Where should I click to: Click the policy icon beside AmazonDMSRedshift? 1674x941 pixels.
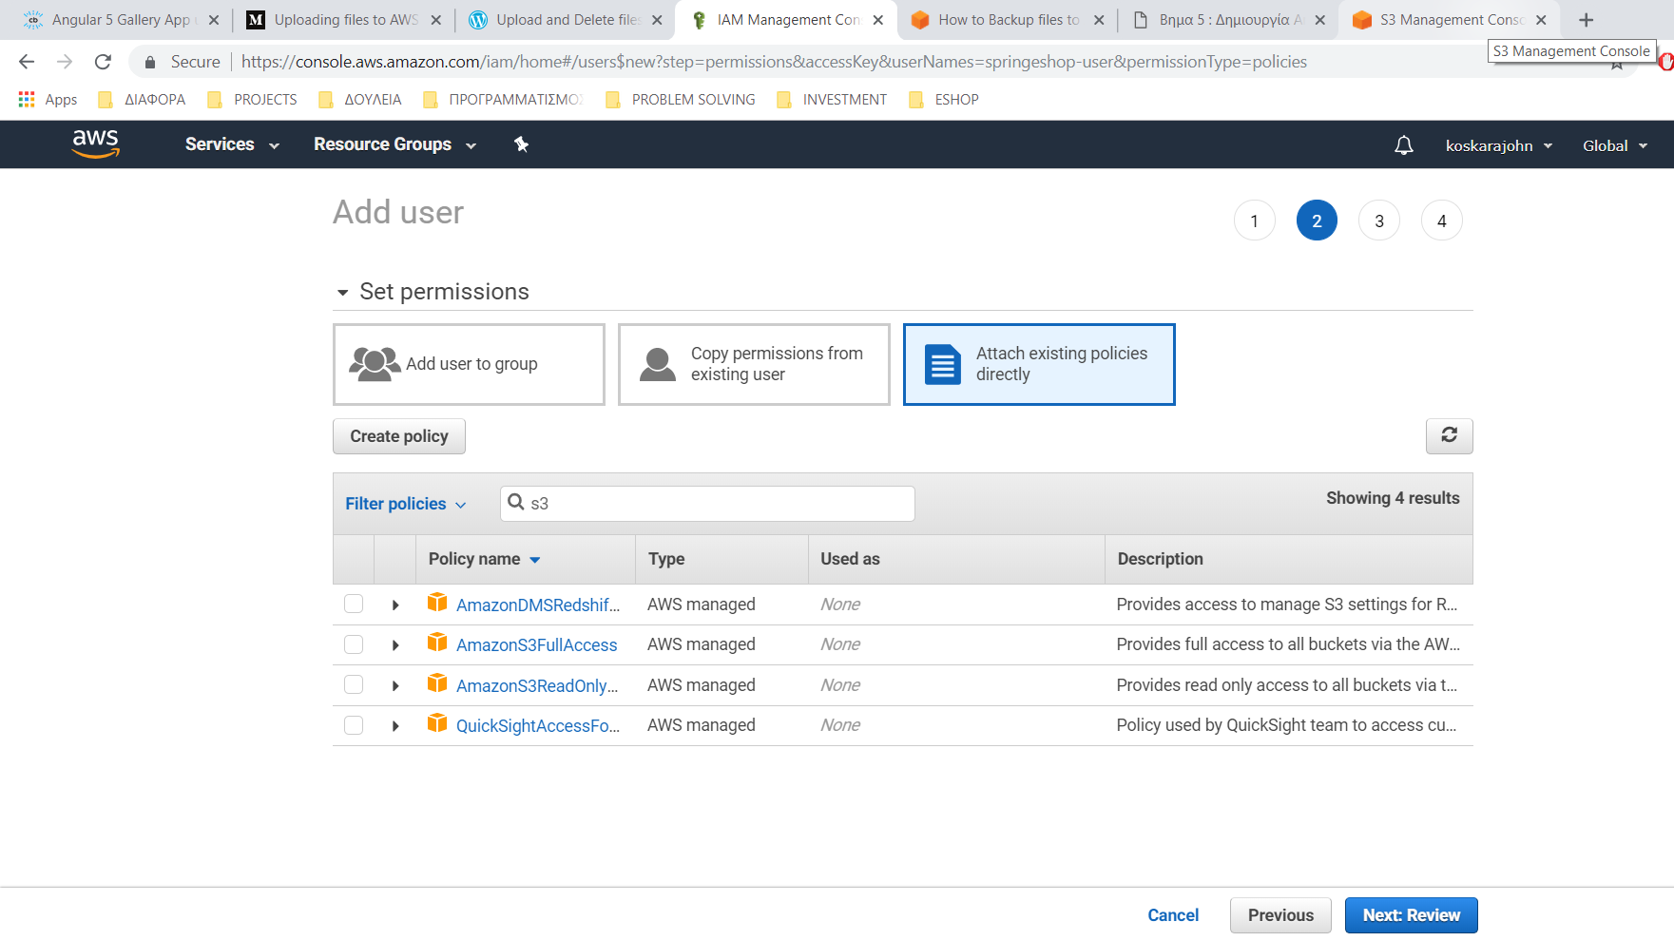point(437,603)
